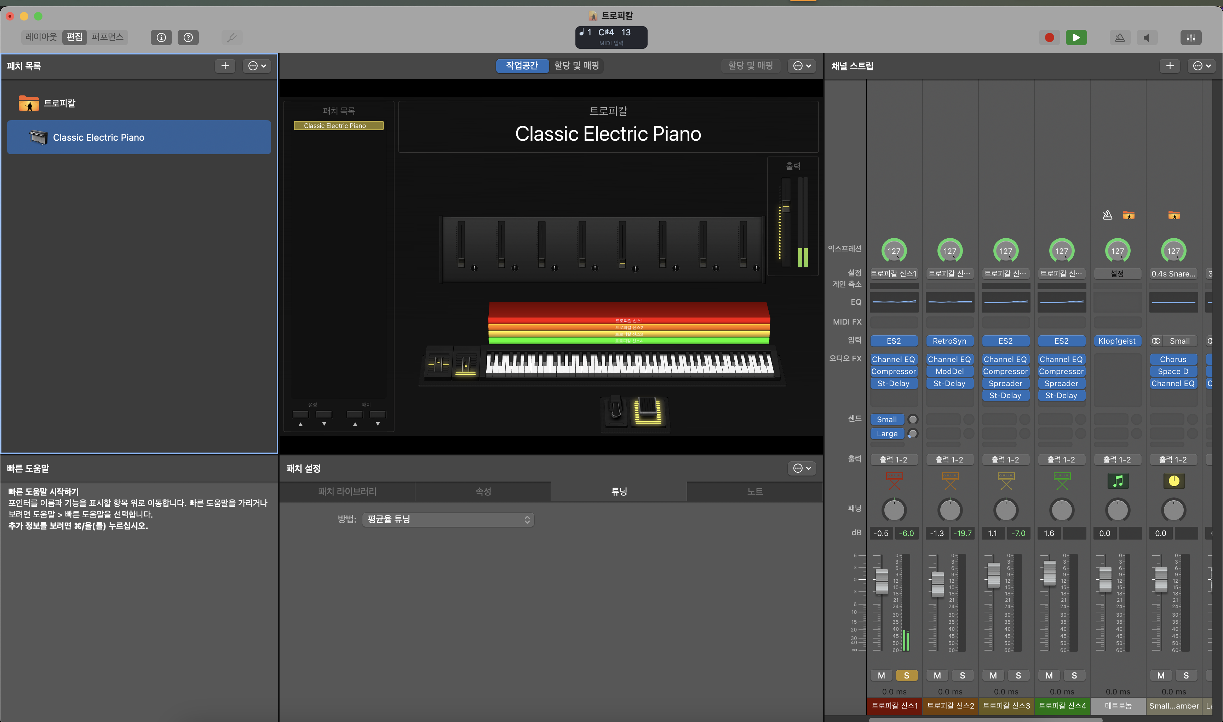Select Classic Electric Piano patch in list

point(139,137)
